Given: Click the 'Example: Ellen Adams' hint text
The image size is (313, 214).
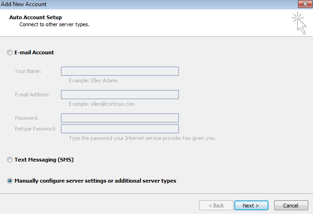Looking at the screenshot, I should pyautogui.click(x=93, y=81).
